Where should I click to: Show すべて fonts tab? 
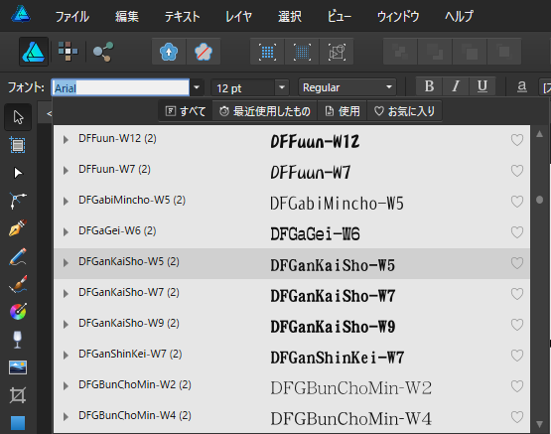(x=186, y=111)
